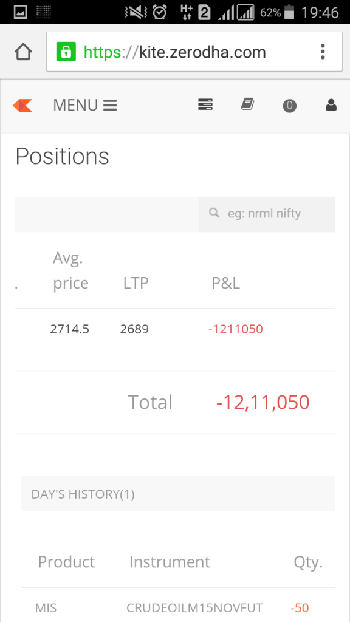The height and width of the screenshot is (622, 350).
Task: Click the LTP column header
Action: tap(134, 282)
